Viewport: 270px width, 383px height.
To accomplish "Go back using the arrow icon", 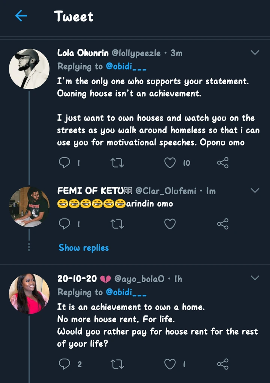I will click(21, 16).
